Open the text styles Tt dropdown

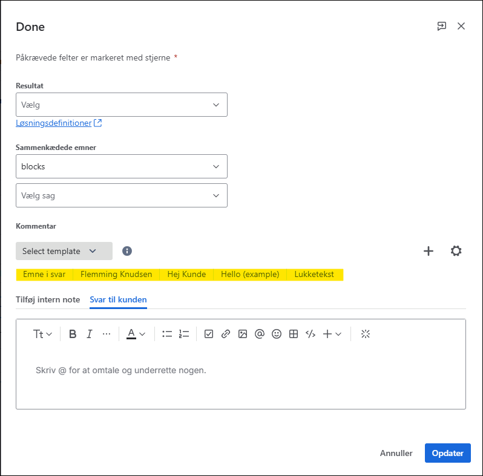point(42,334)
